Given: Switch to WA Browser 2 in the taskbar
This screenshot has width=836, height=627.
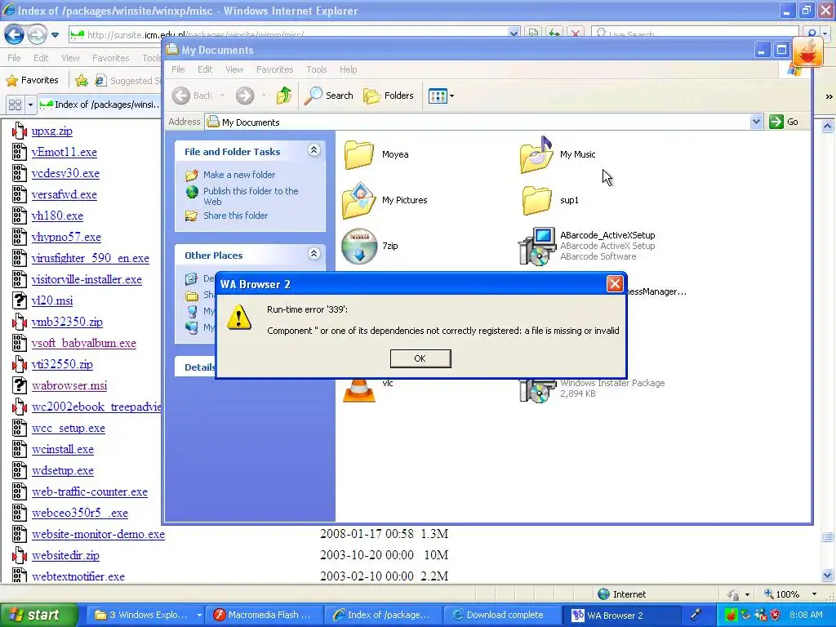Looking at the screenshot, I should click(621, 616).
